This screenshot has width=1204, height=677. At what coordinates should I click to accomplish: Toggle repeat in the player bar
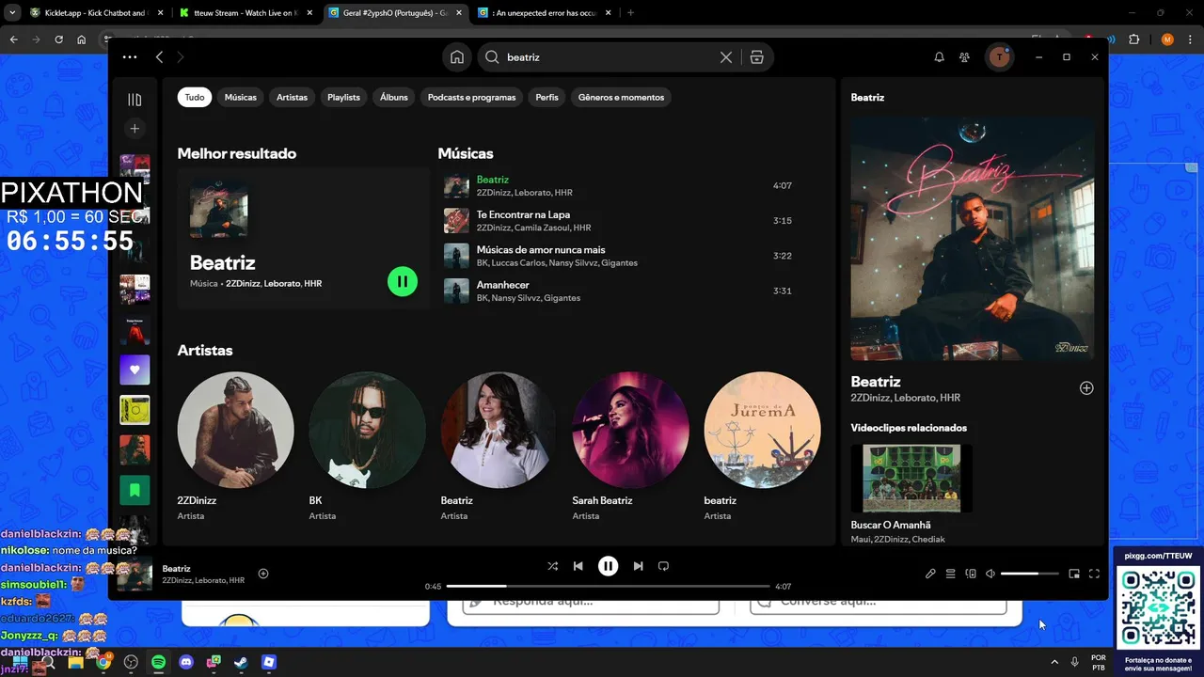click(x=663, y=566)
